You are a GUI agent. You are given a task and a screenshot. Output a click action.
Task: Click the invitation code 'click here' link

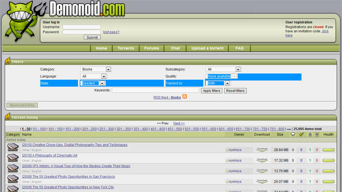(x=325, y=31)
